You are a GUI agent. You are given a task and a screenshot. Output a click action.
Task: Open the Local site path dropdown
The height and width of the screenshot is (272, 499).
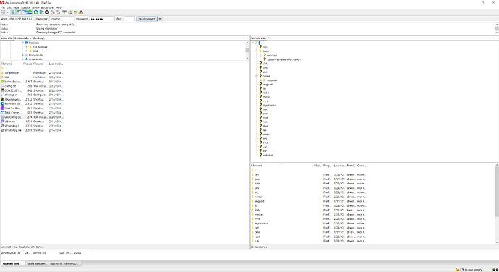point(247,38)
